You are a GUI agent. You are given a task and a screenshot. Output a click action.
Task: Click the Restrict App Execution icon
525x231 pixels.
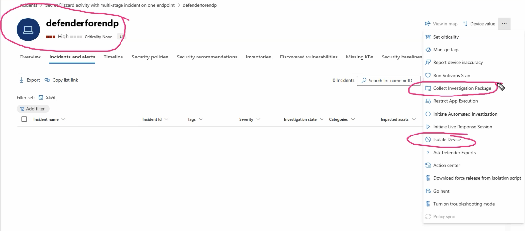pos(428,101)
